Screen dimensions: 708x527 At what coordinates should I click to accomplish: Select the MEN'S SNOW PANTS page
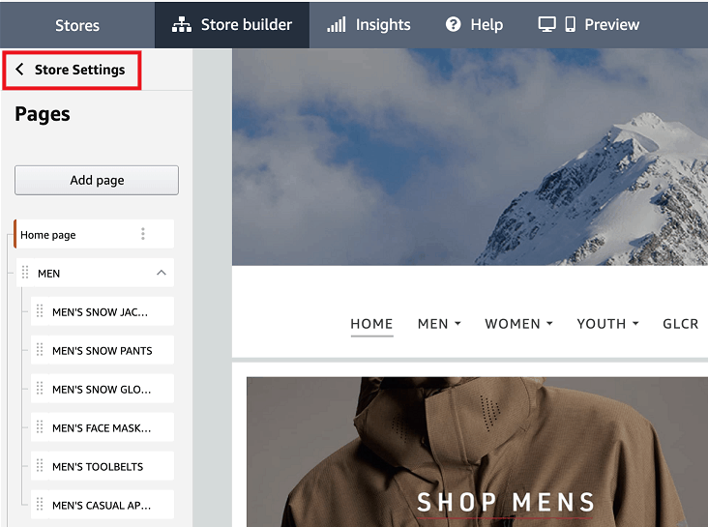[x=103, y=350]
